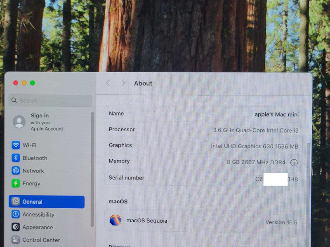Viewport: 330px width, 247px height.
Task: Go forward with the right chevron
Action: point(123,83)
